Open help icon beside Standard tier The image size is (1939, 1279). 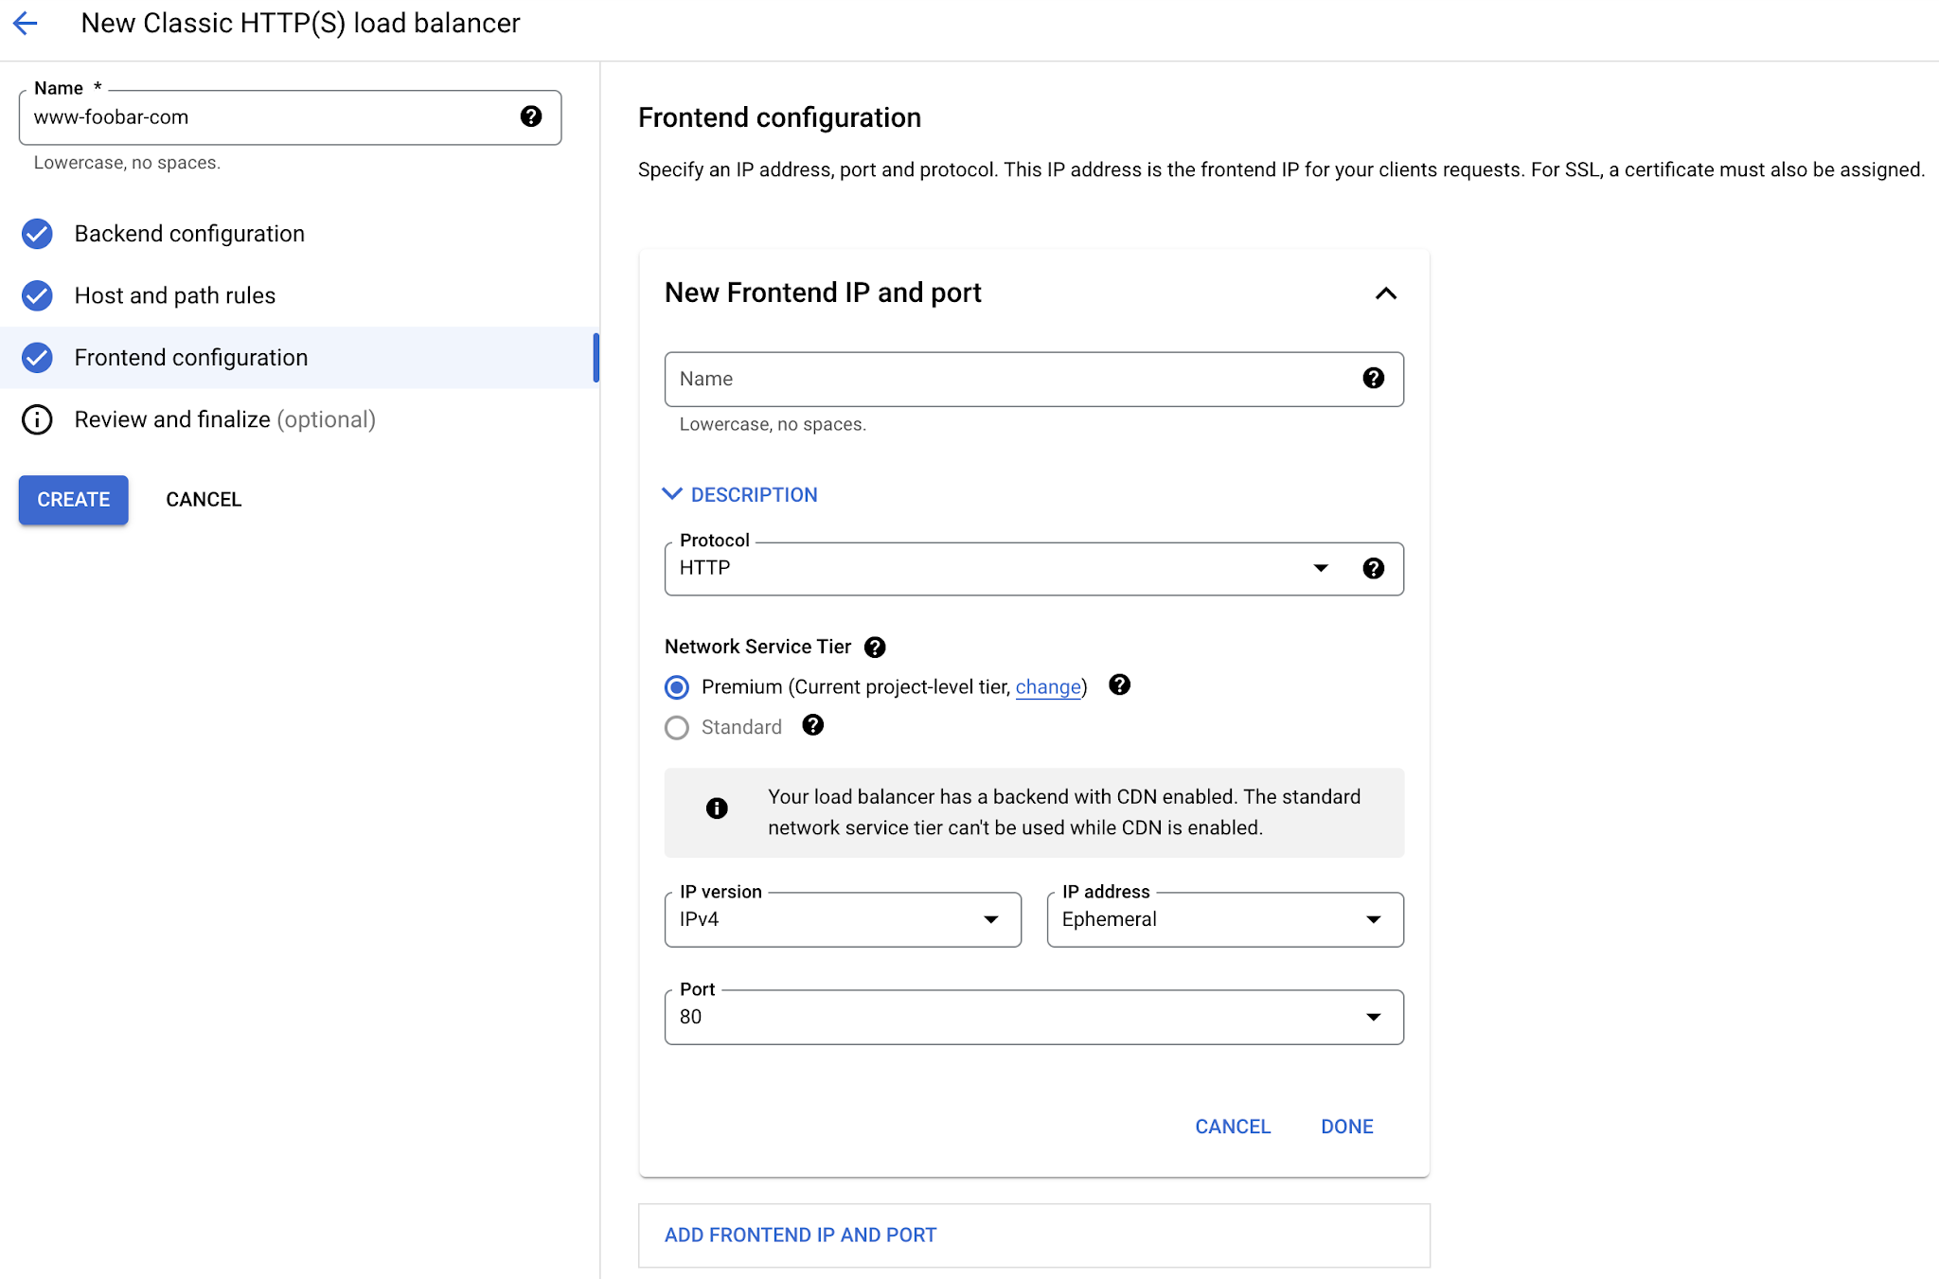point(812,725)
